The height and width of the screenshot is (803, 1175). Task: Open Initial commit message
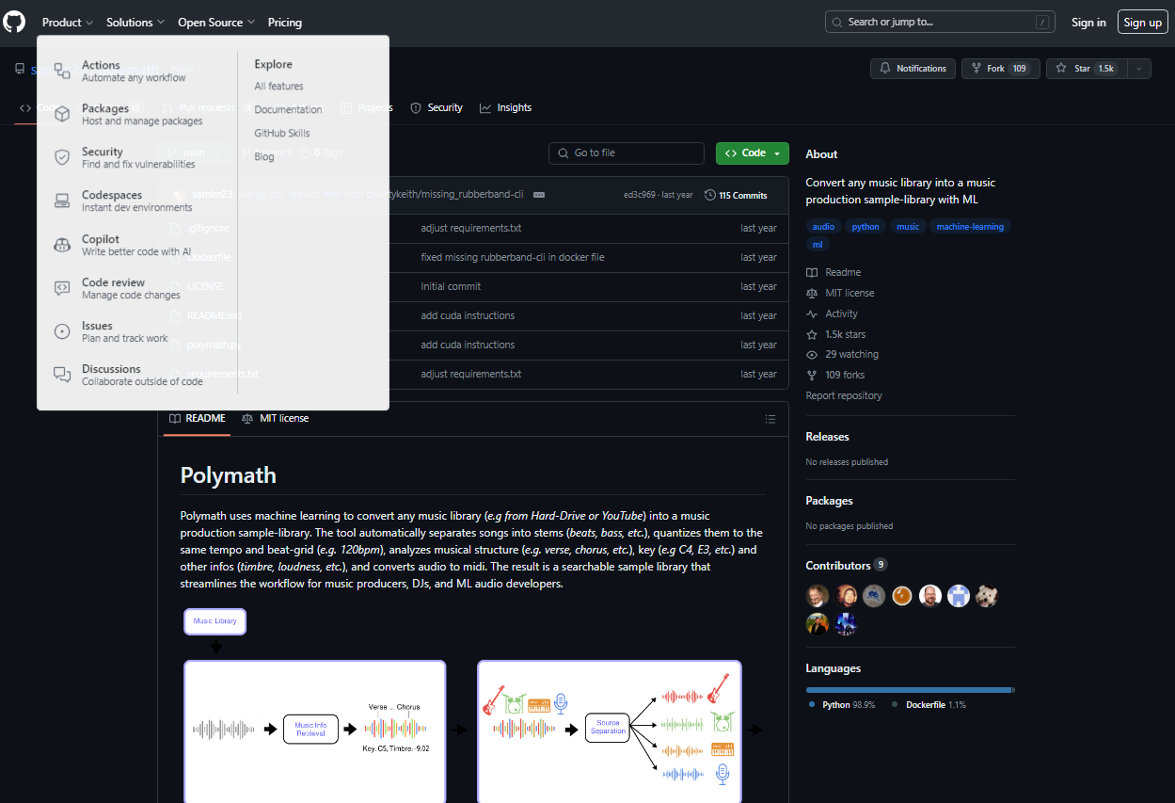[x=451, y=286]
